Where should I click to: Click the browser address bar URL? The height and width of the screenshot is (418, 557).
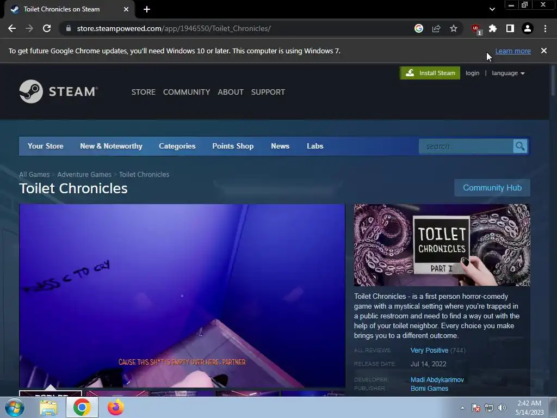[174, 28]
